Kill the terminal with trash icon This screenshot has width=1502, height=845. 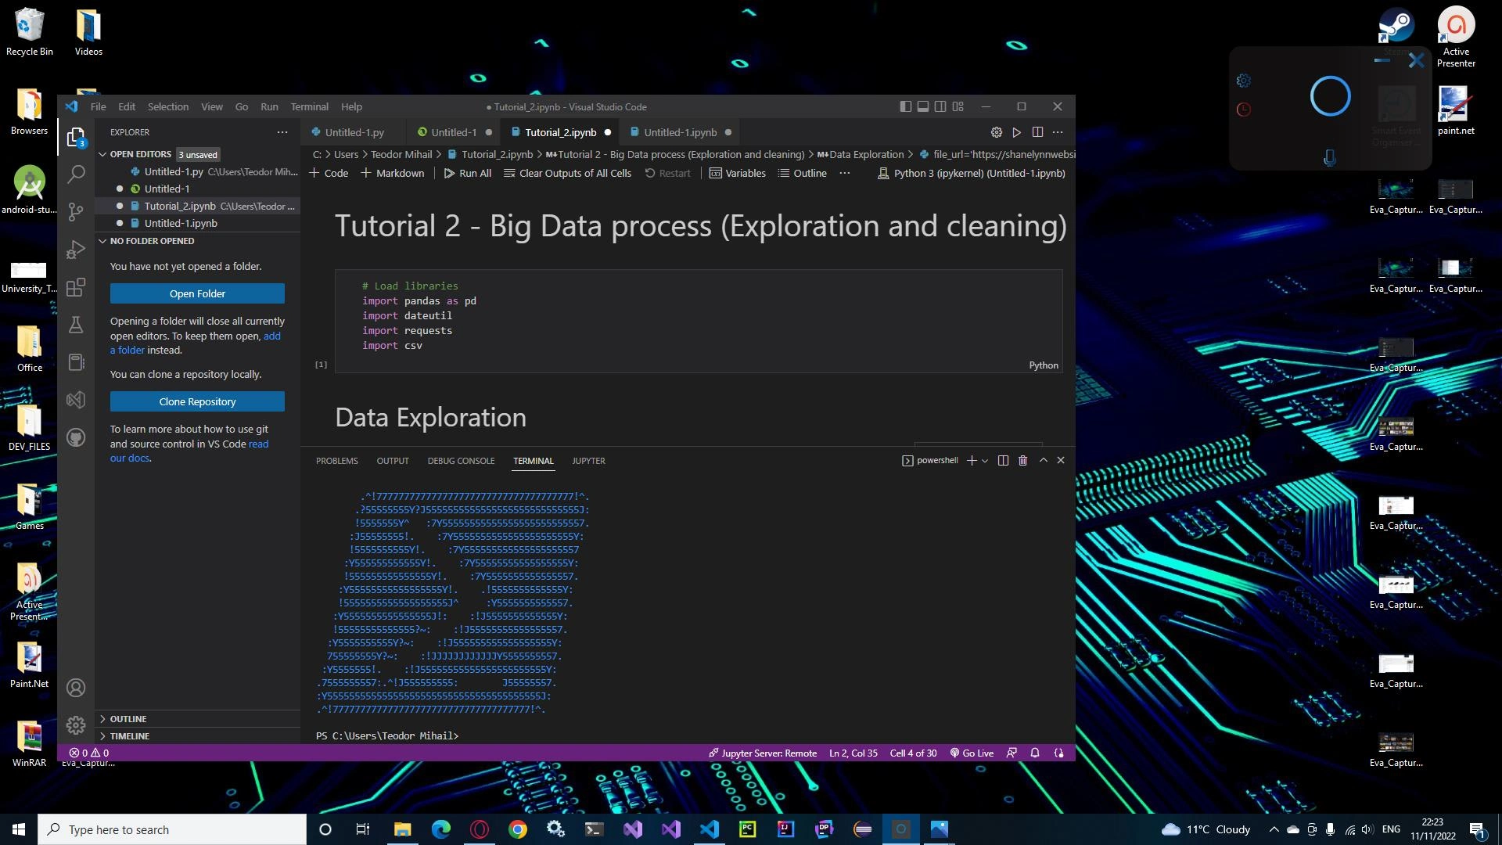click(1022, 460)
